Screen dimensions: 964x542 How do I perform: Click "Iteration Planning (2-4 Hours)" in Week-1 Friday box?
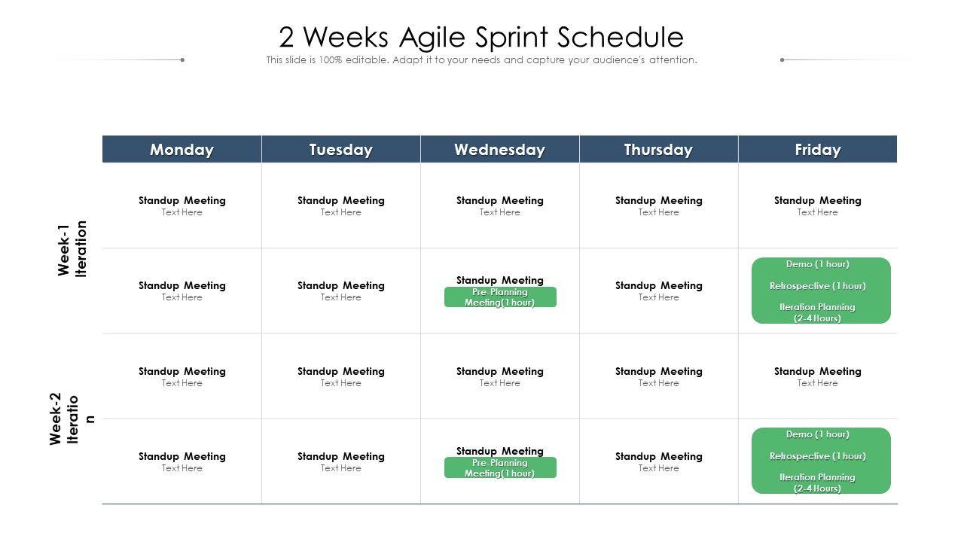817,312
